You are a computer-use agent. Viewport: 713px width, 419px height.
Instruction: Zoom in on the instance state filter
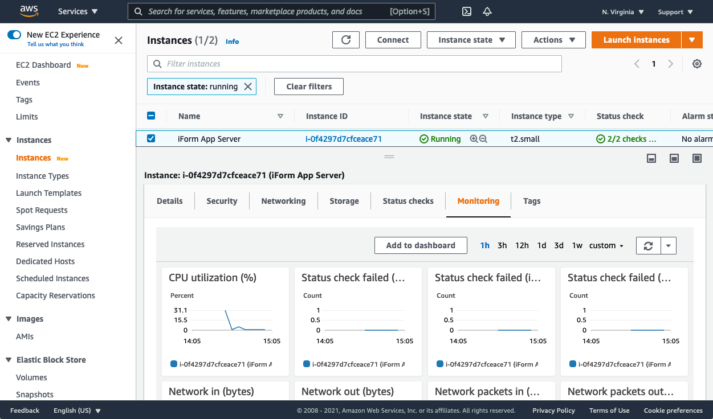[x=474, y=139]
